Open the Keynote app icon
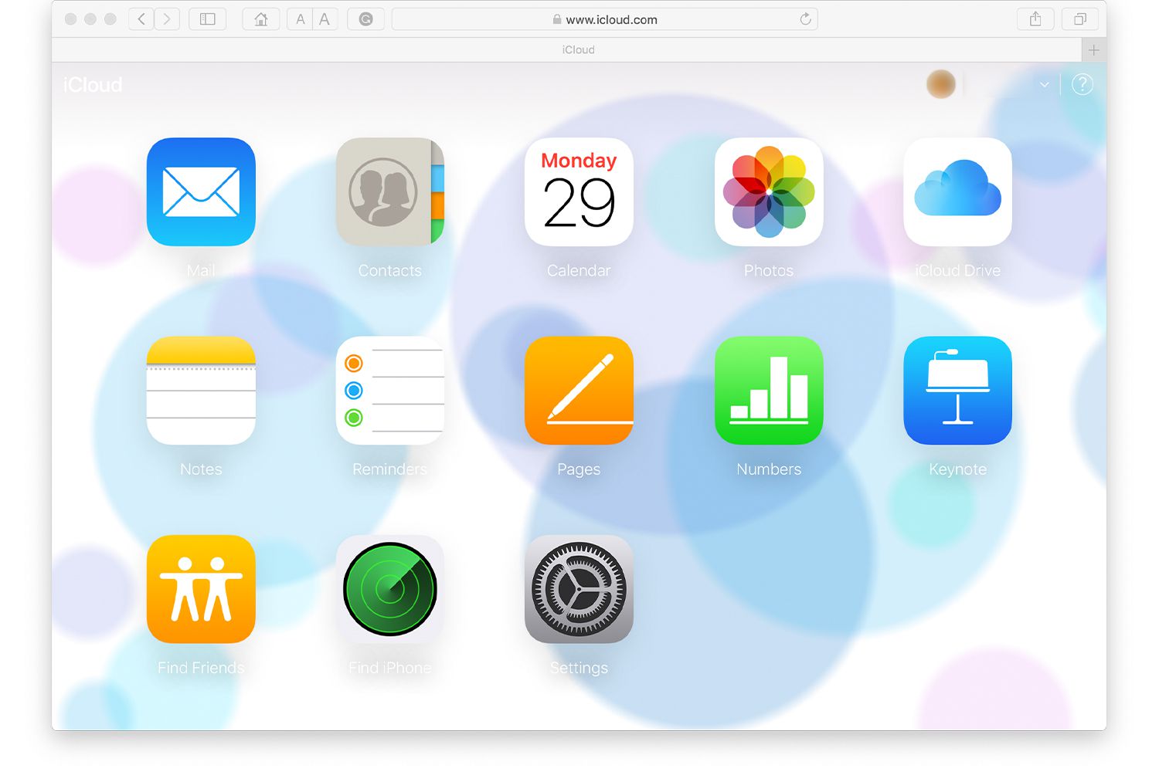 coord(957,390)
